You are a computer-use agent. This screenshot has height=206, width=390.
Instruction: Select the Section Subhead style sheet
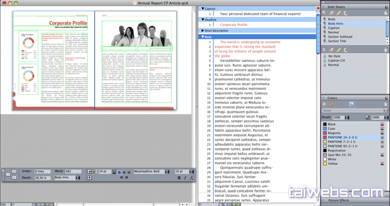coord(343,37)
